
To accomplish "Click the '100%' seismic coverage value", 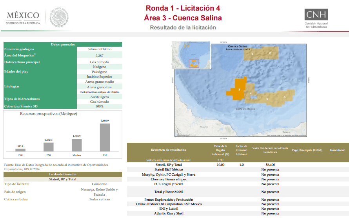I will [100, 106].
